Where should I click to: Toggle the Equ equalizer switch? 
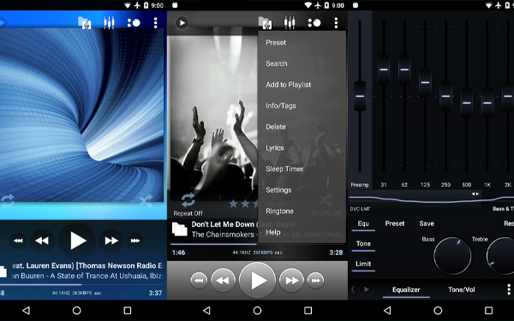click(x=363, y=223)
